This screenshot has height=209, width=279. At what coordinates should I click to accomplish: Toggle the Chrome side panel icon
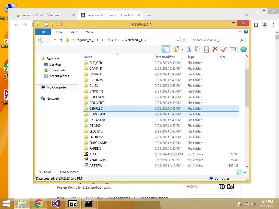pyautogui.click(x=256, y=25)
